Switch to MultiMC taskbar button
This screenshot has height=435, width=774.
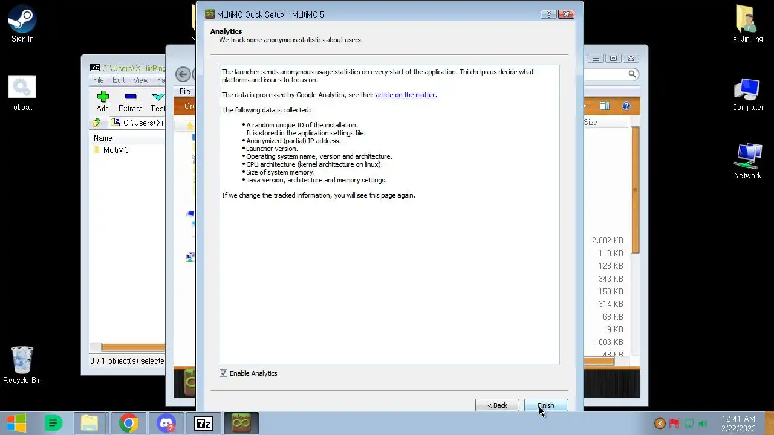pos(241,424)
